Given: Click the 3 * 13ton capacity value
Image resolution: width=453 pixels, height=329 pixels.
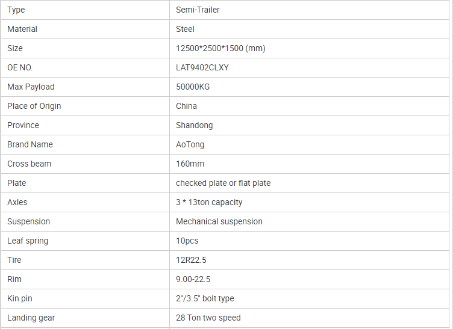Looking at the screenshot, I should point(209,203).
